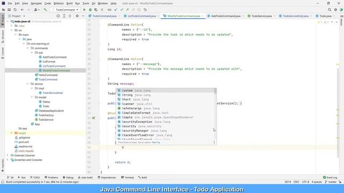Click the Git commit checkmark icon
This screenshot has height=193, width=344.
click(121, 10)
